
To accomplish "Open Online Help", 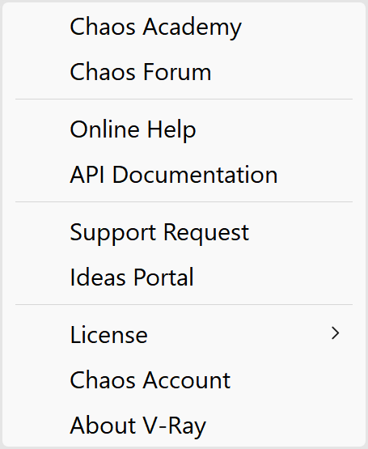I will point(184,129).
